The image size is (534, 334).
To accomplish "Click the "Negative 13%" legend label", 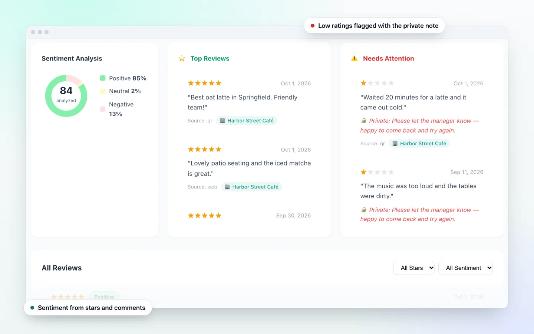I will (x=121, y=109).
